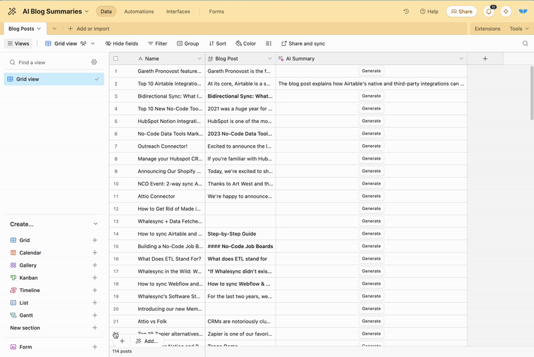Click Add or import
This screenshot has width=534, height=357.
(89, 29)
